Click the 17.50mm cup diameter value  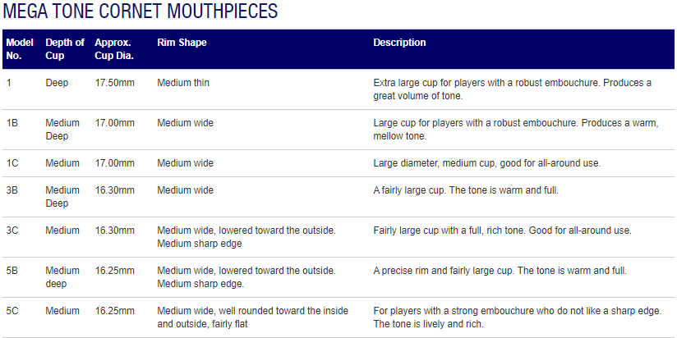pos(114,83)
